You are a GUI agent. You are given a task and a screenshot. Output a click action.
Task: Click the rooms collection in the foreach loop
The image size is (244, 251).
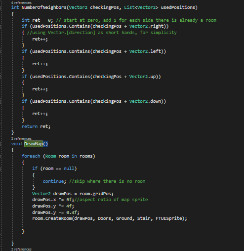pyautogui.click(x=86, y=156)
